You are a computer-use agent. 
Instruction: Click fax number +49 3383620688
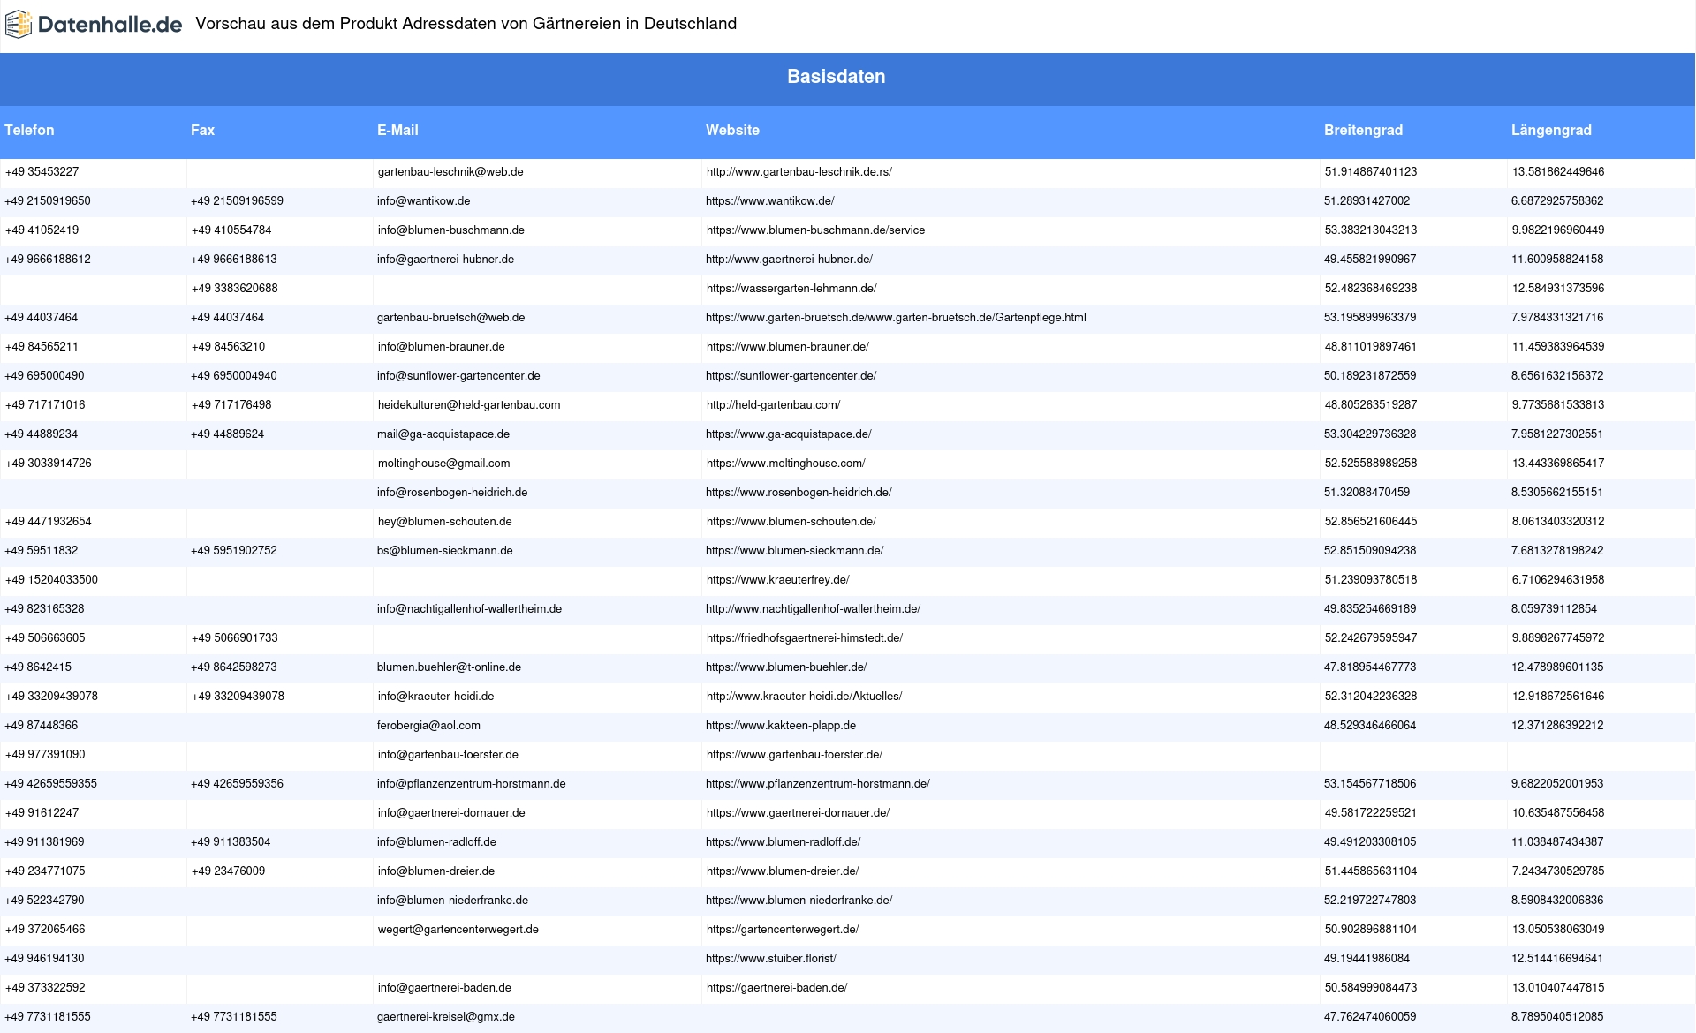(235, 289)
